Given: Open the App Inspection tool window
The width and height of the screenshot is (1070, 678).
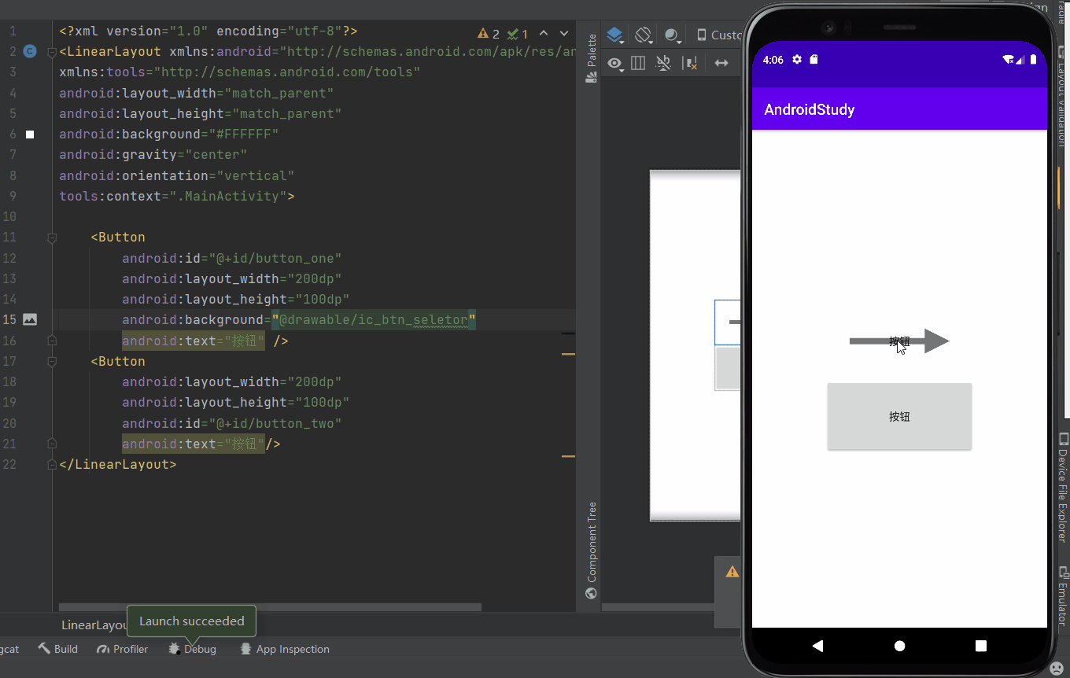Looking at the screenshot, I should click(x=284, y=649).
